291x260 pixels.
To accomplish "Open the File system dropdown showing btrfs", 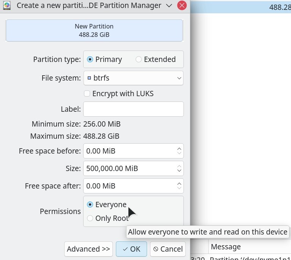I will click(x=133, y=78).
